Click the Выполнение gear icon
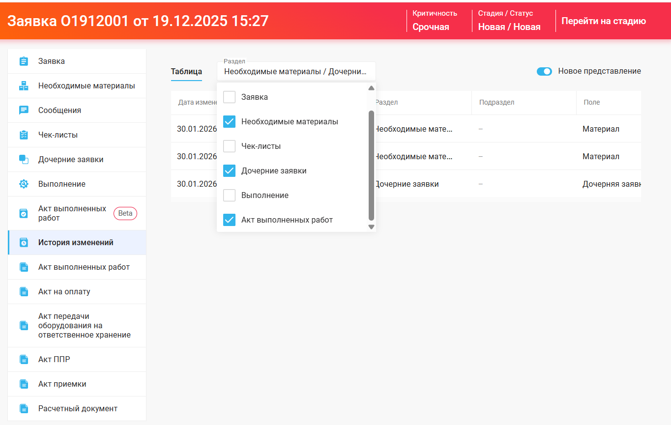This screenshot has height=425, width=671. (x=24, y=184)
